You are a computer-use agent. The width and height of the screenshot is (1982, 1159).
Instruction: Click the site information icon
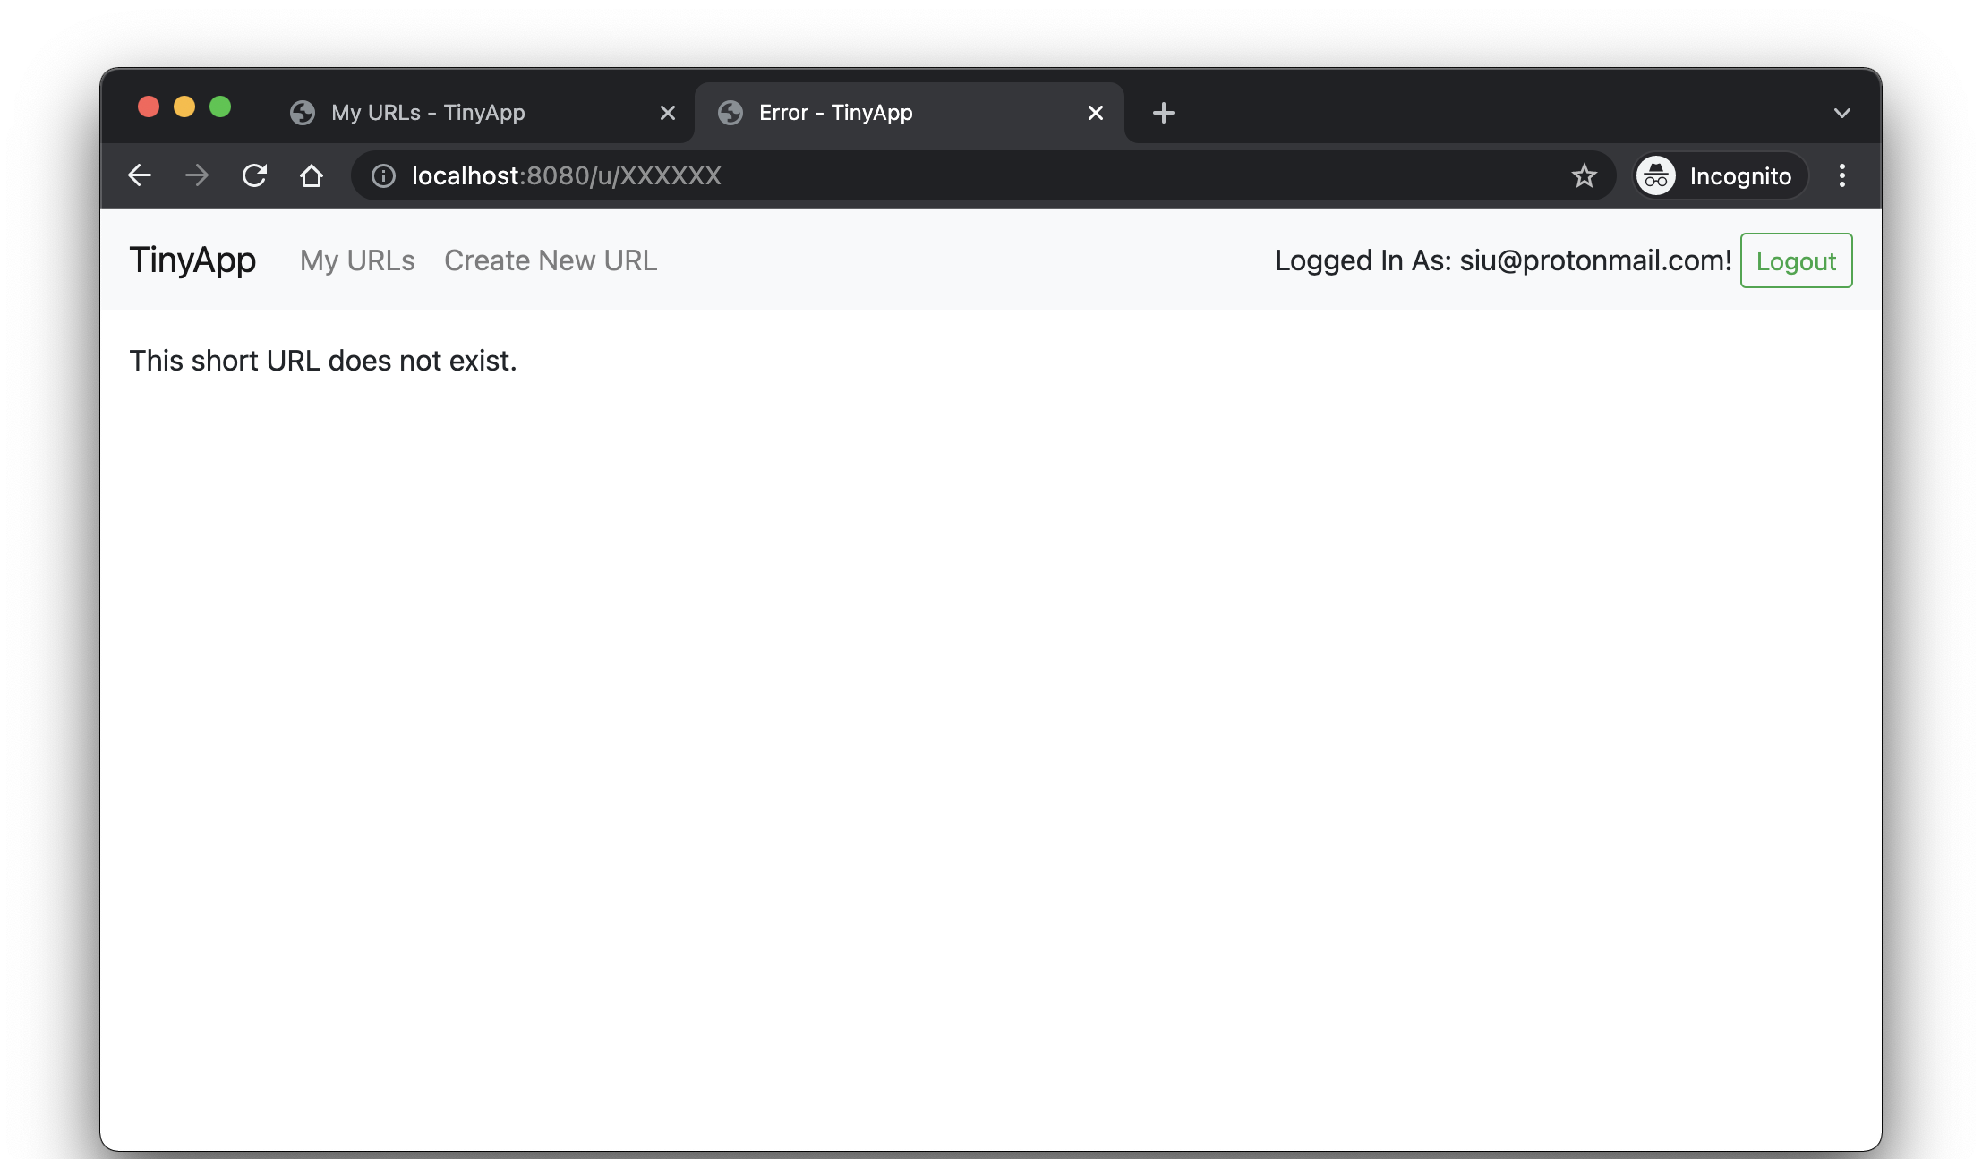pos(383,175)
